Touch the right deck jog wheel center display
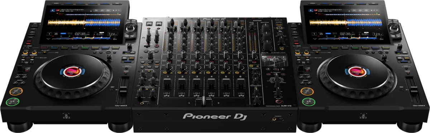The width and height of the screenshot is (430, 133). (357, 72)
